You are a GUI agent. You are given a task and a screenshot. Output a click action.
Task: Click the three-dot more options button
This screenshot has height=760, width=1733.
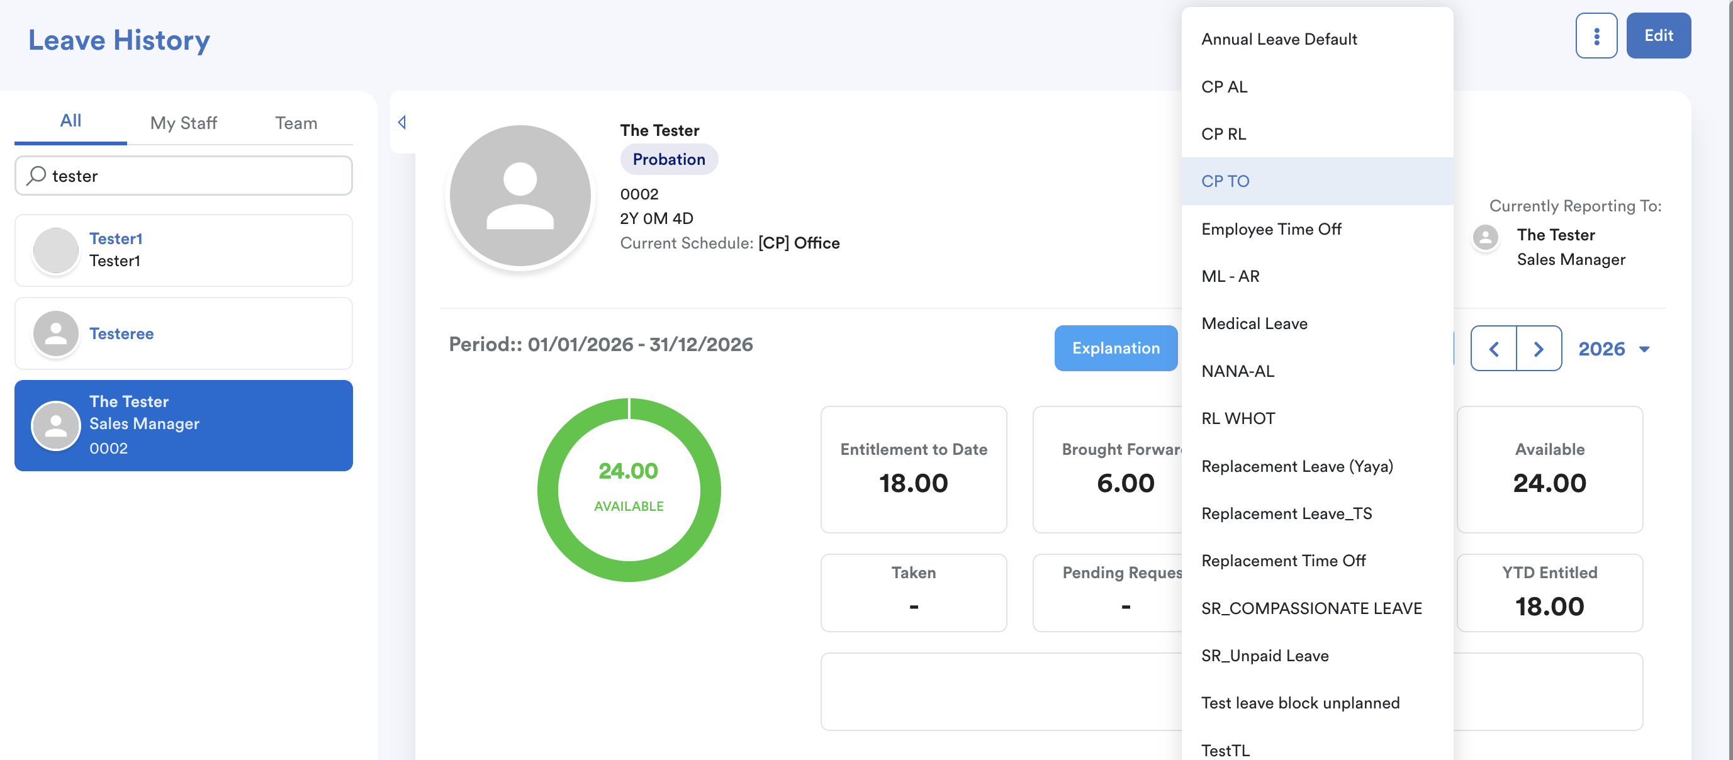pos(1596,36)
